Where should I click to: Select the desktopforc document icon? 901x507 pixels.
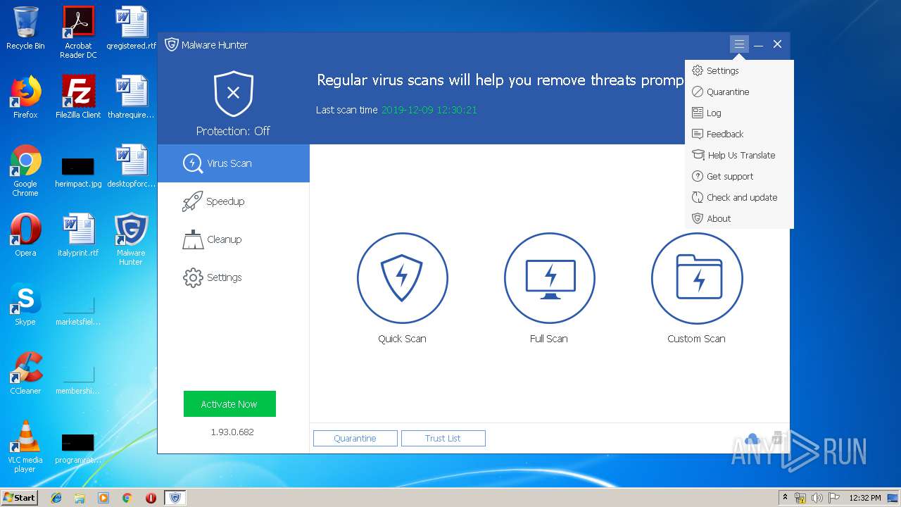[131, 166]
